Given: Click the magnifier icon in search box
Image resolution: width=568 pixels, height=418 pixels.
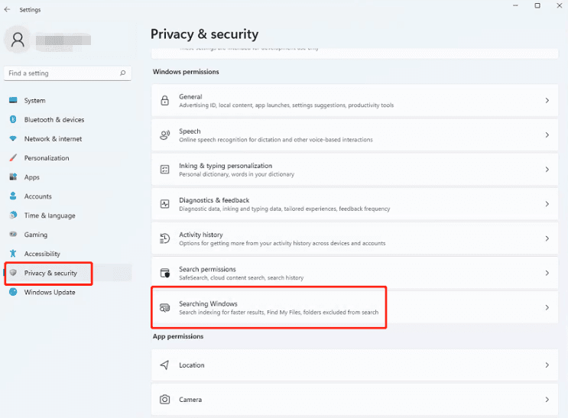Looking at the screenshot, I should pos(123,73).
